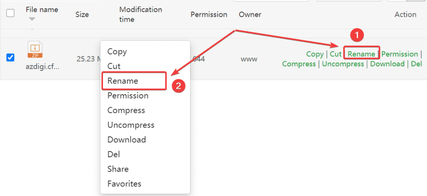
Task: Select Compress in the context menu
Action: [126, 110]
